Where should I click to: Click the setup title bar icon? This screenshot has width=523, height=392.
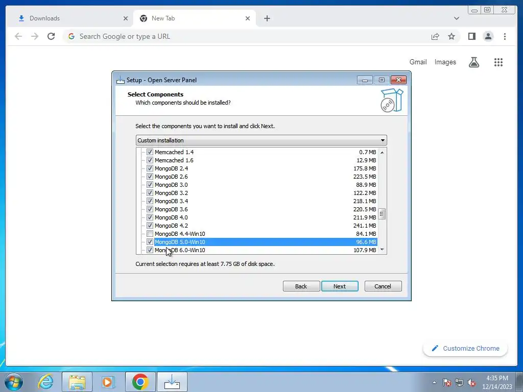pos(121,80)
